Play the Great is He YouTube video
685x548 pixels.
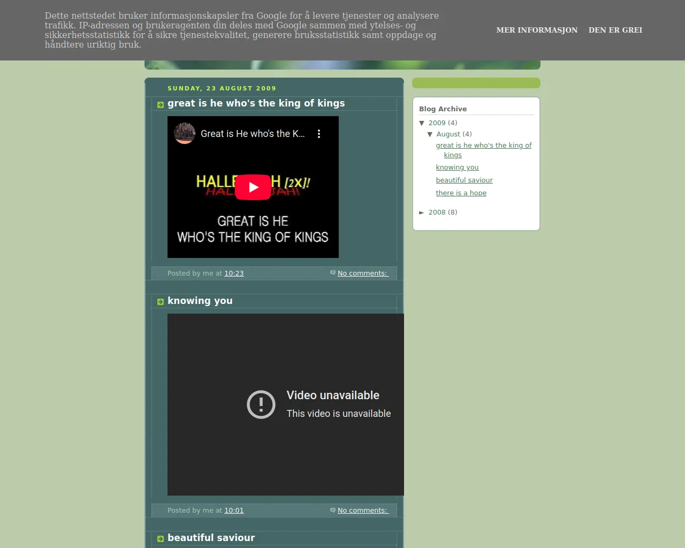tap(253, 187)
